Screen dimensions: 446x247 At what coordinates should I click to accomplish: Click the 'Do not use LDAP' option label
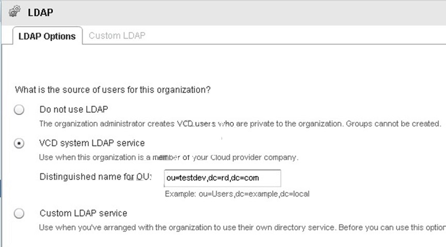click(74, 109)
